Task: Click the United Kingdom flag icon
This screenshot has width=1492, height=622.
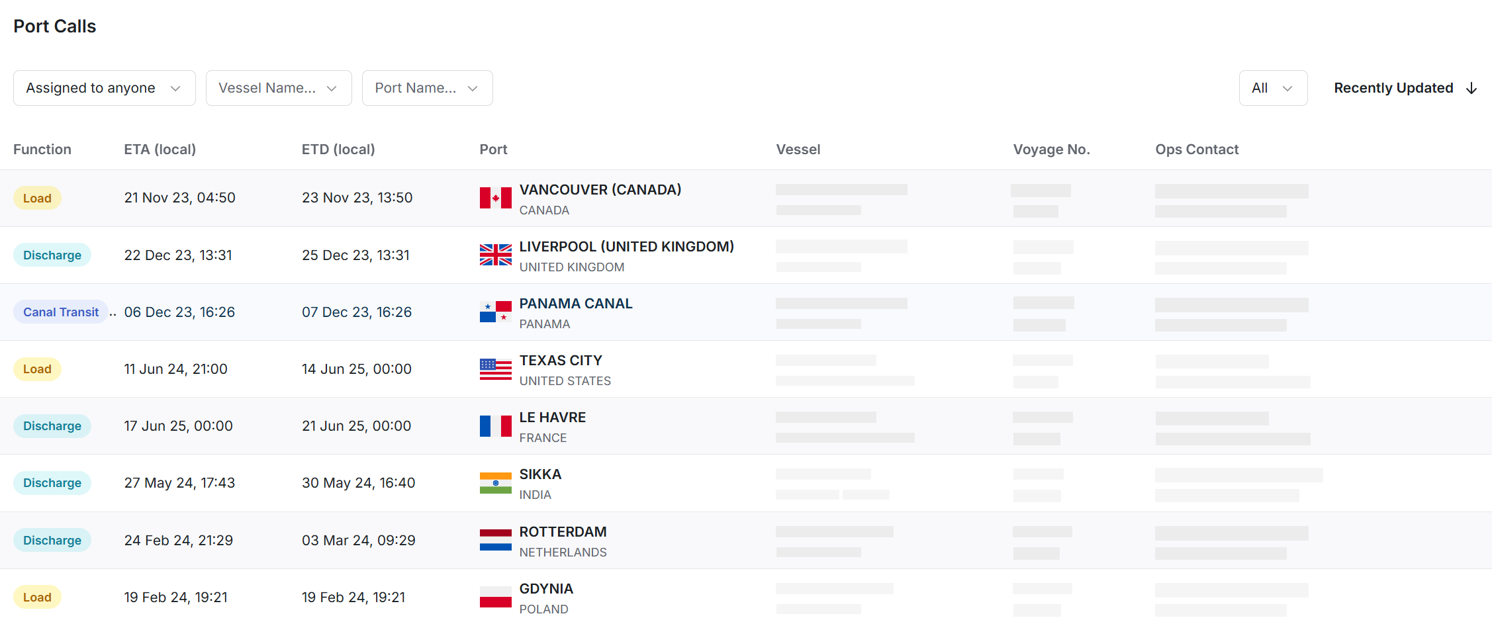Action: [495, 255]
